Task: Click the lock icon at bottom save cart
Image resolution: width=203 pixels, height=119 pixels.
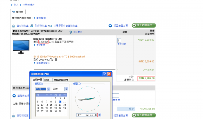Action: pos(13,116)
